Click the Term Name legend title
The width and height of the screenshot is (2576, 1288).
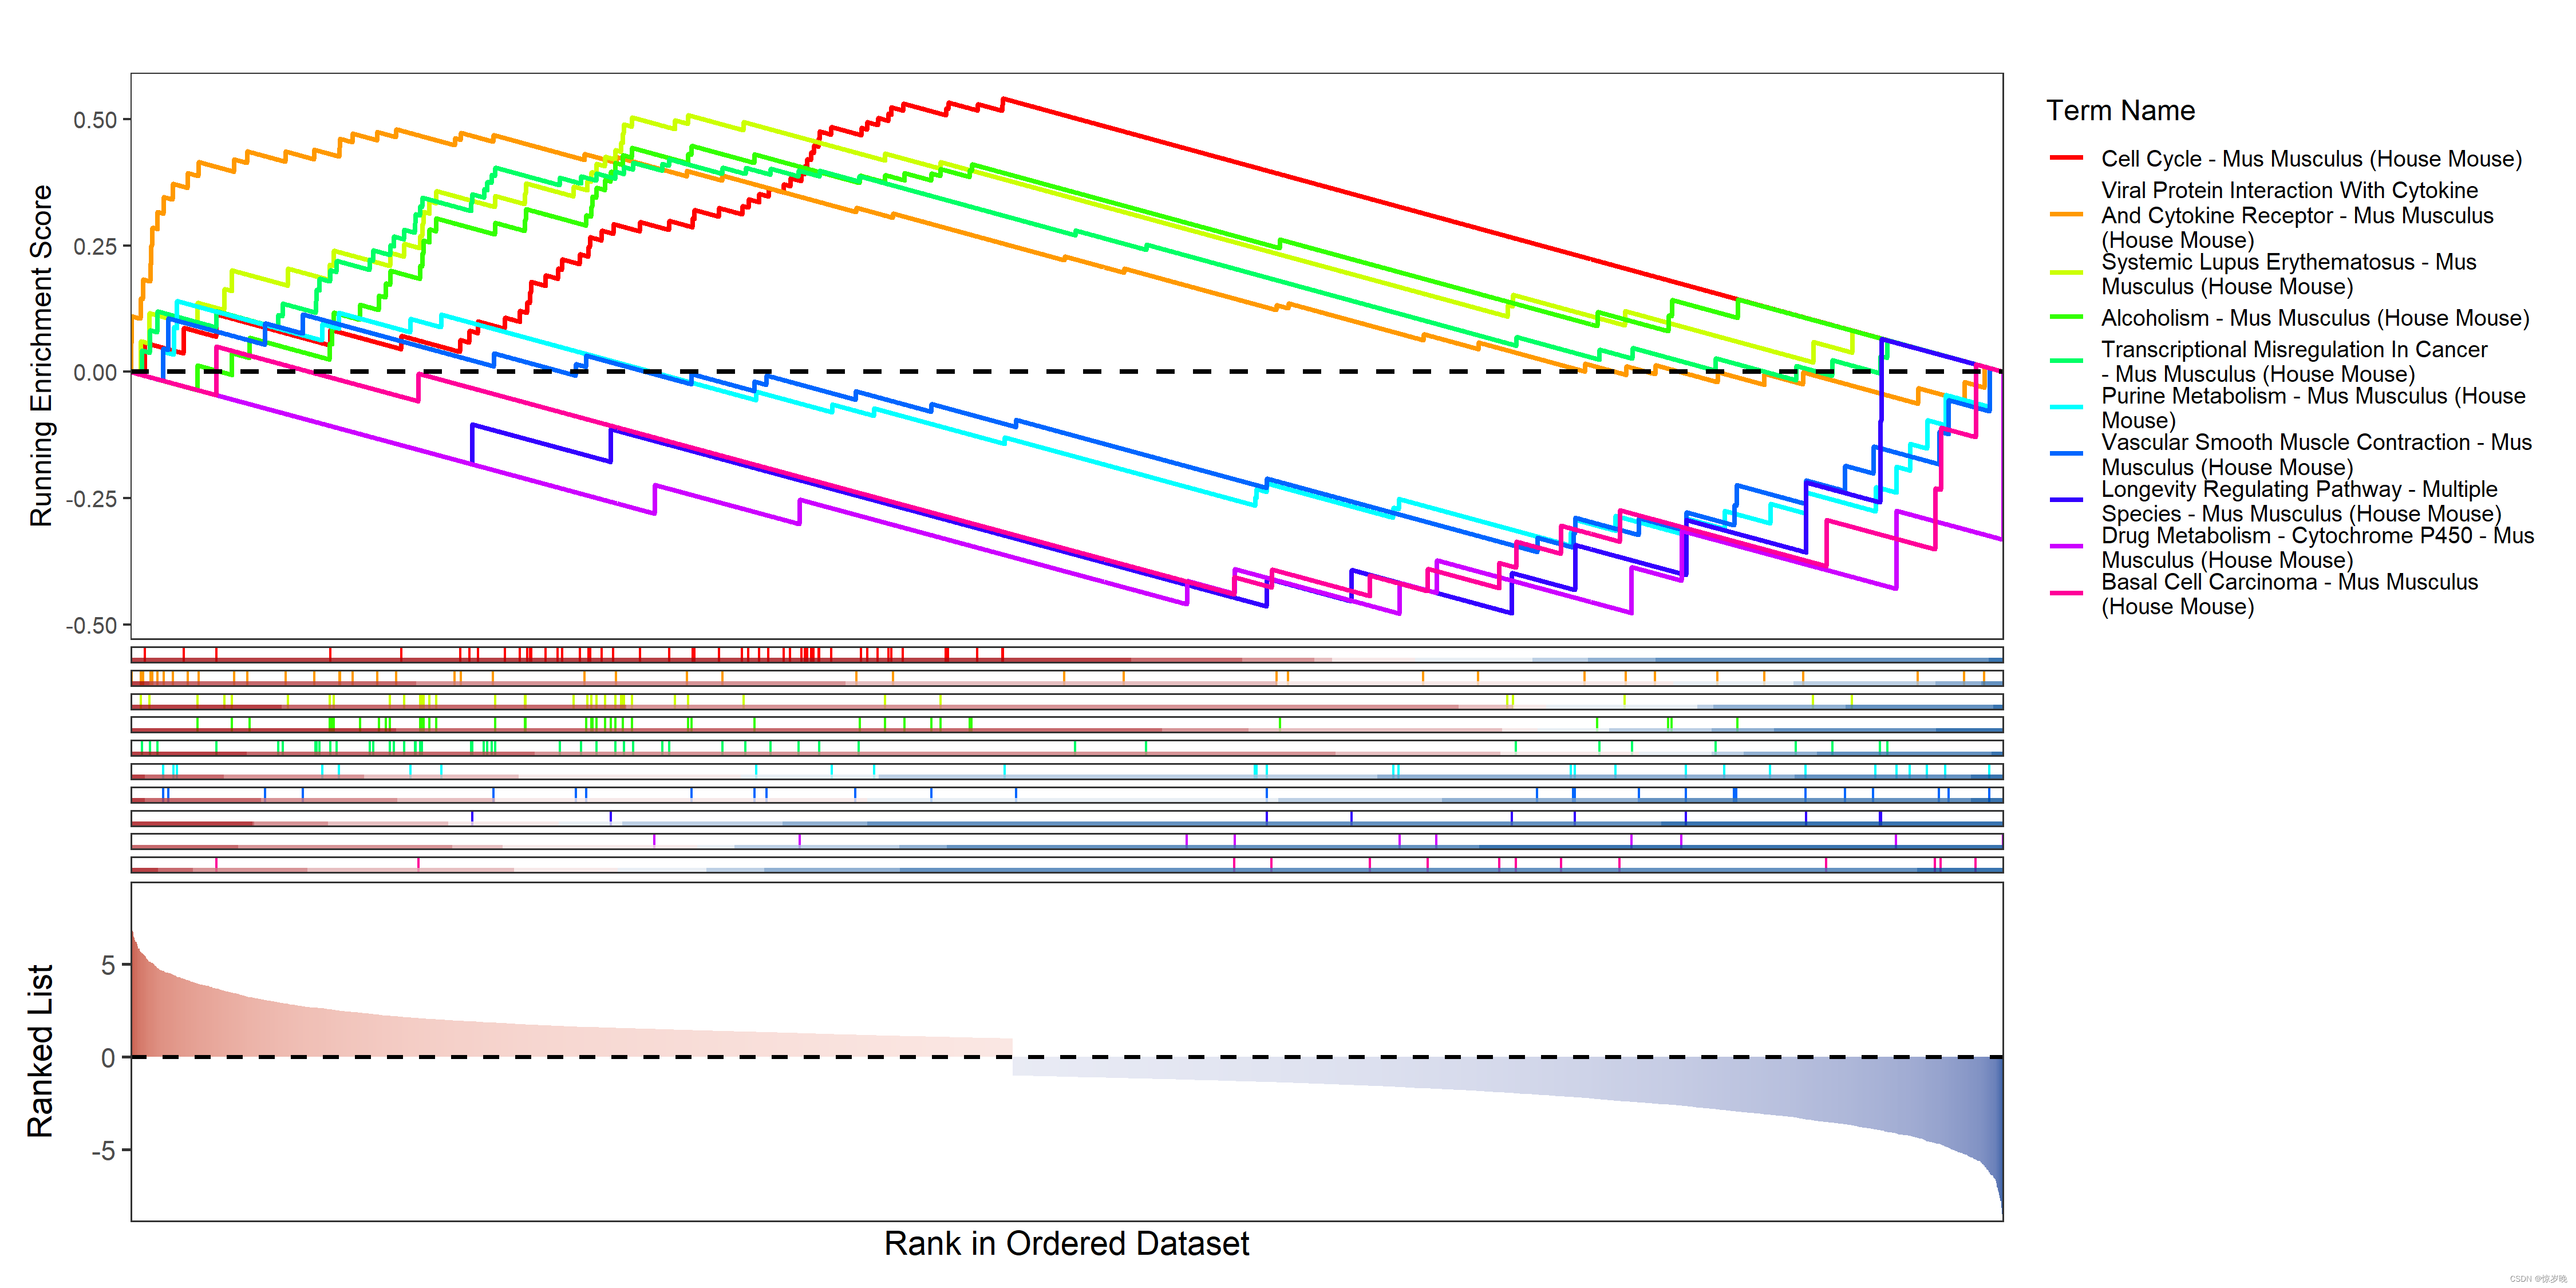[2120, 110]
